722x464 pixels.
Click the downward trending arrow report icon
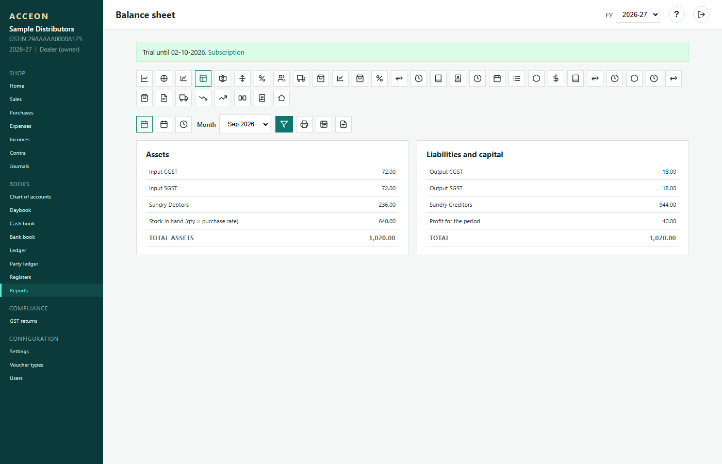coord(203,98)
